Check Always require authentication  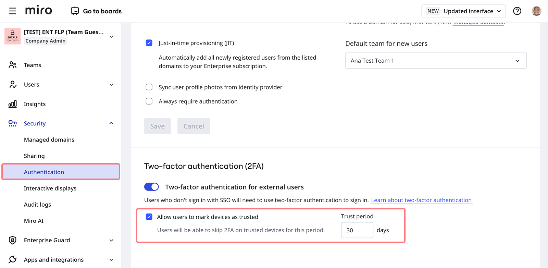[x=149, y=101]
